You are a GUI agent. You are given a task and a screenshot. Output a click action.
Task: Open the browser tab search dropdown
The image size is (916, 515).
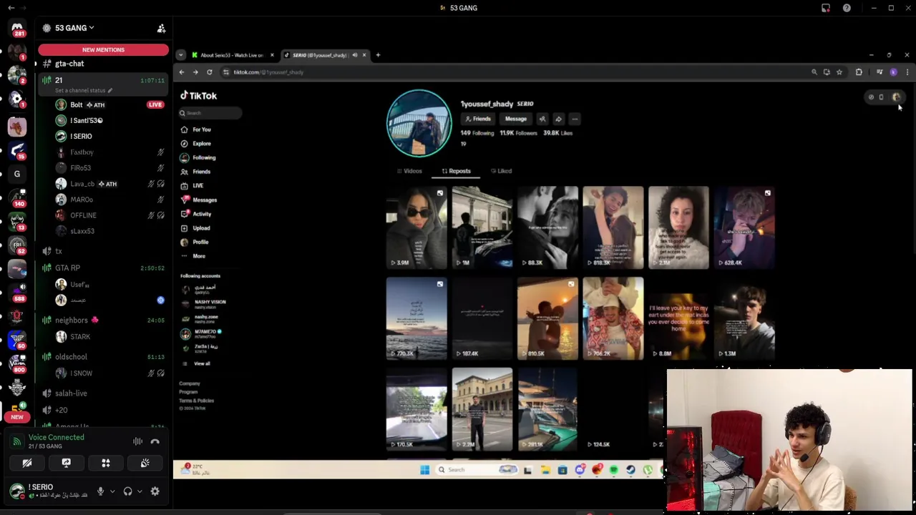(180, 55)
